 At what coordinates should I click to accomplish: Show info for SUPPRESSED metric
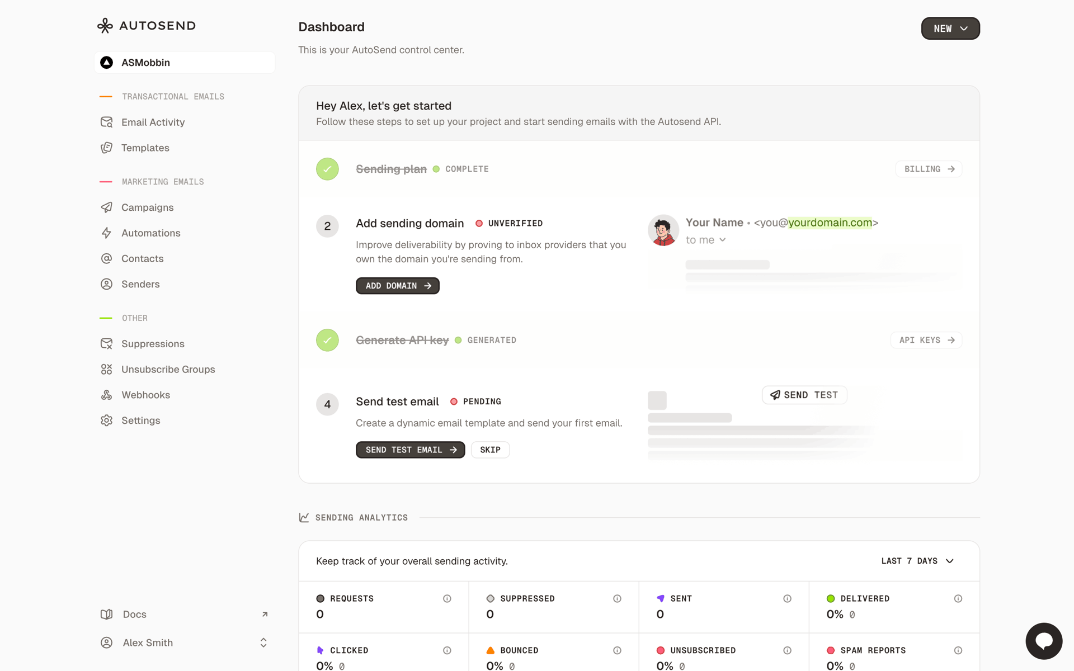click(x=617, y=599)
